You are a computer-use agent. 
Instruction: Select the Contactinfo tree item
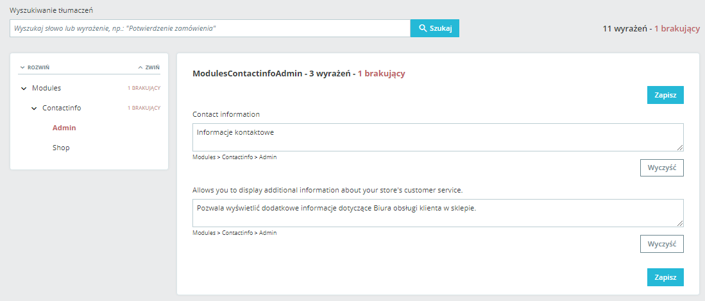coord(62,108)
